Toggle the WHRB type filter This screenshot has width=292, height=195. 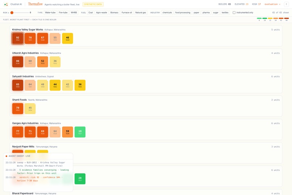(74, 12)
